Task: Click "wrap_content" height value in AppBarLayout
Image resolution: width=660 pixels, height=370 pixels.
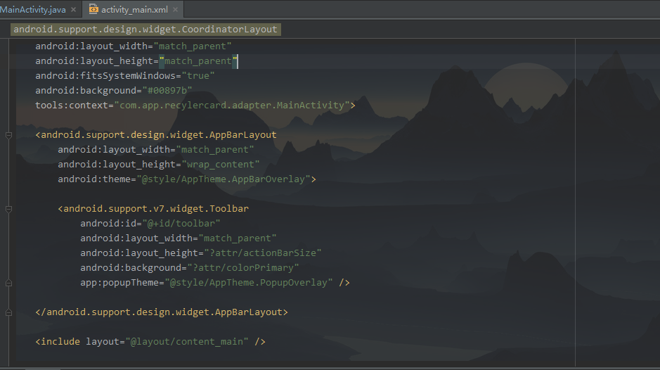Action: pyautogui.click(x=220, y=165)
